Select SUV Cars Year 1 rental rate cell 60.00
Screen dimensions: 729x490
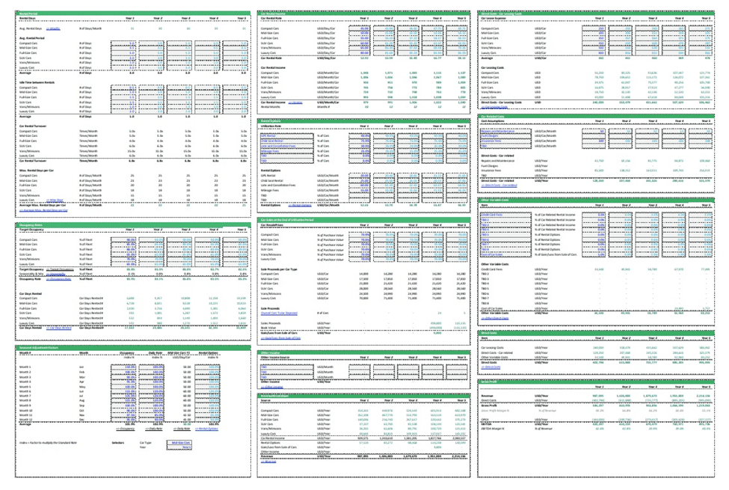360,43
